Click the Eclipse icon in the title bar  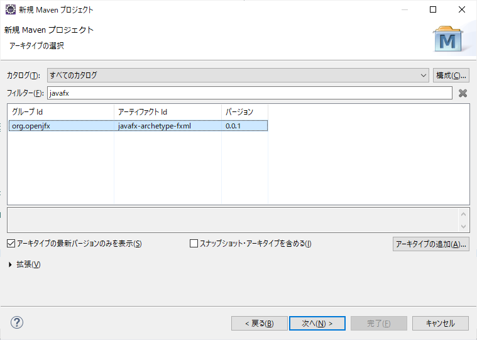10,9
